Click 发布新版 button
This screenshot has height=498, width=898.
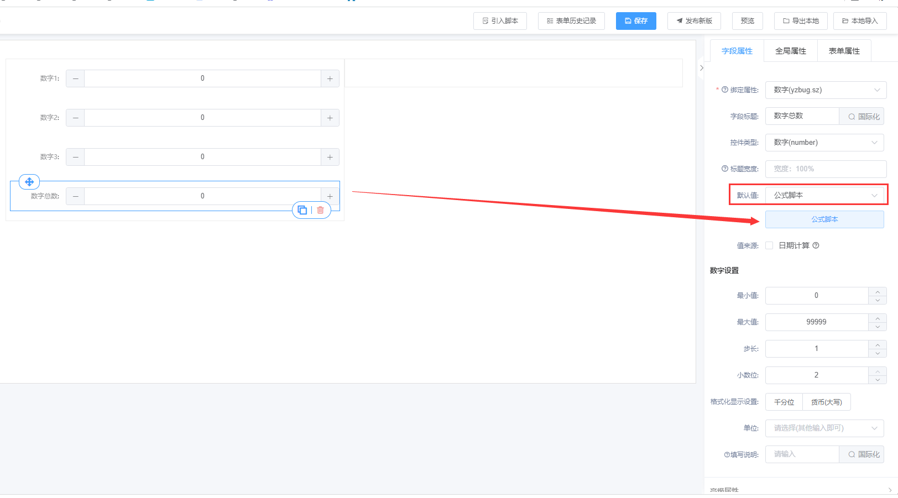[x=694, y=21]
